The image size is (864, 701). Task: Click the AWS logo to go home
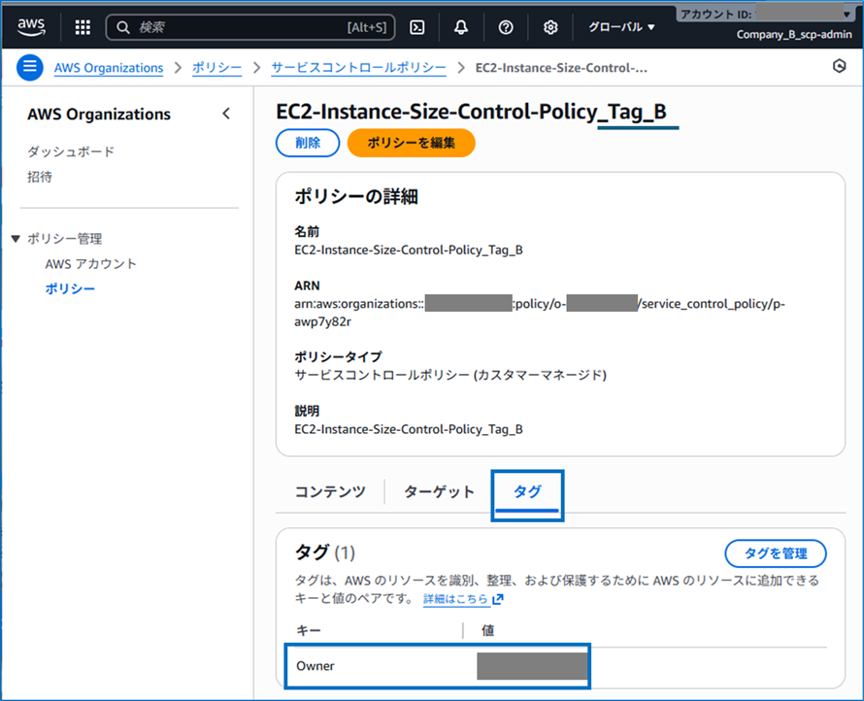(x=30, y=26)
